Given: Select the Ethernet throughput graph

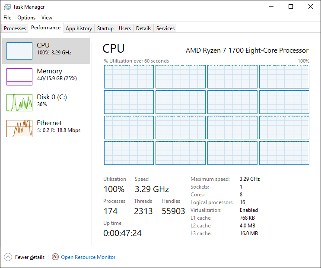Looking at the screenshot, I should pyautogui.click(x=19, y=129).
